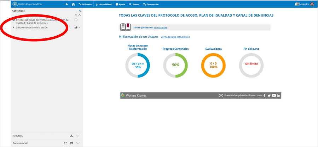Collapse all content items with up chevron
This screenshot has width=318, height=147.
80,15
